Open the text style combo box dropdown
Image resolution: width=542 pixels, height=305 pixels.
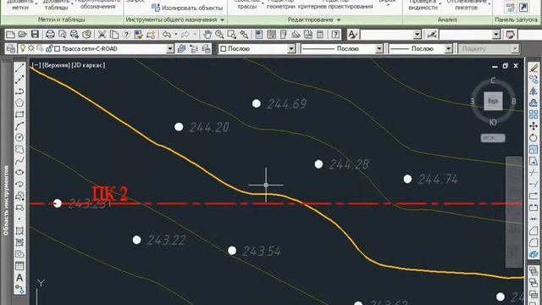coord(418,34)
